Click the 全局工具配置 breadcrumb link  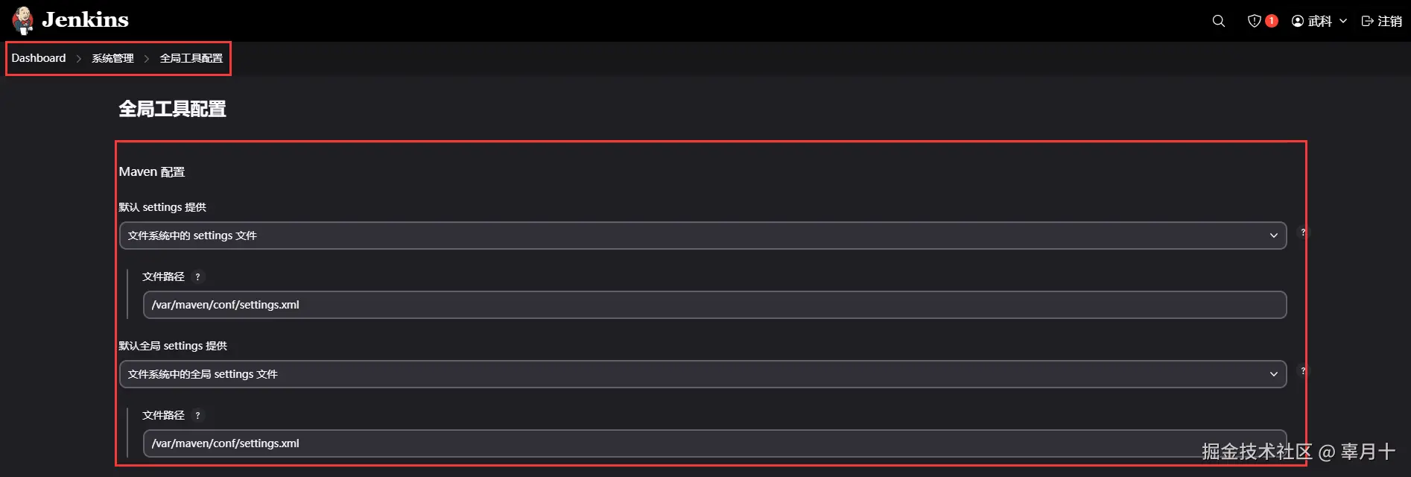click(191, 58)
